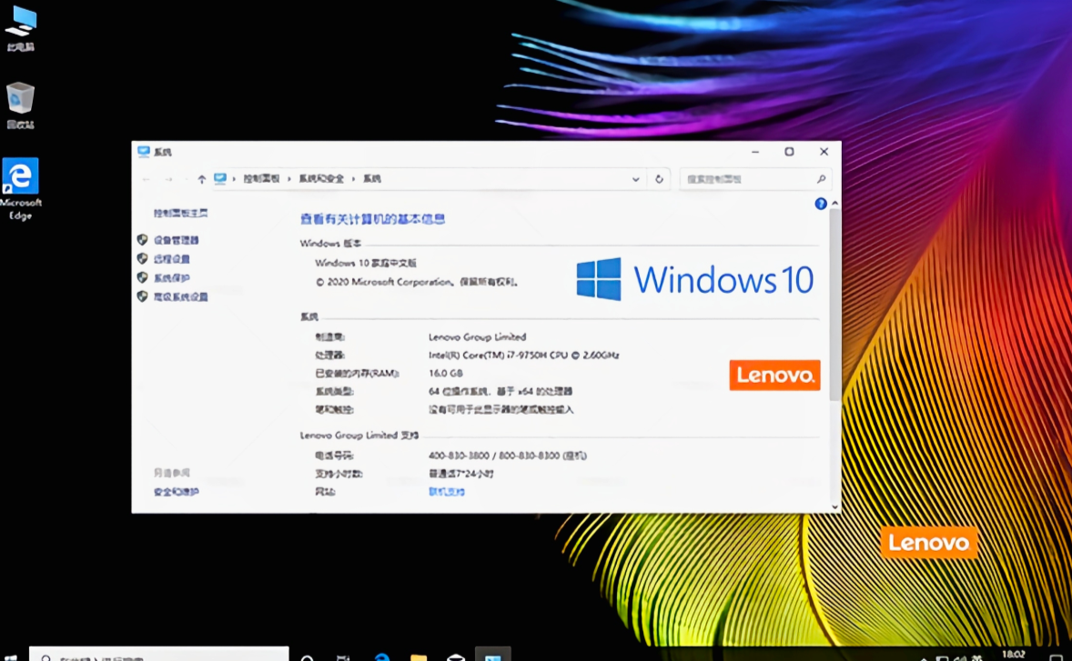Click the © 2020 Microsoft Corporation line
The height and width of the screenshot is (661, 1072).
(417, 281)
